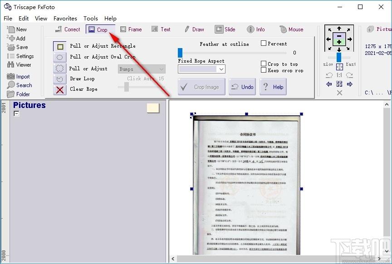Switch to the Slide tab
Image resolution: width=392 pixels, height=264 pixels.
225,29
